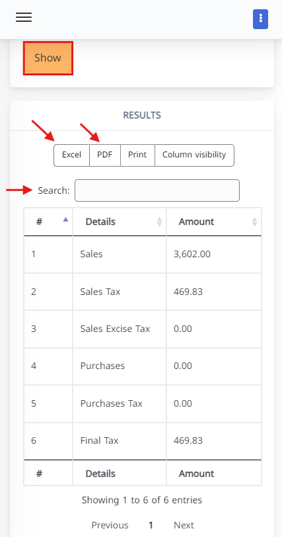Open the blue three-dot options menu
282x537 pixels.
pyautogui.click(x=260, y=19)
